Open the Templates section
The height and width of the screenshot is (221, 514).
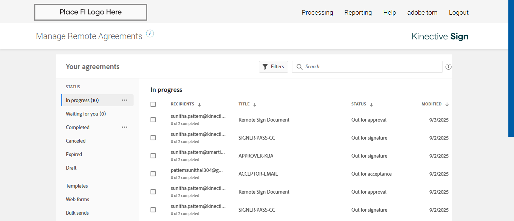point(77,186)
